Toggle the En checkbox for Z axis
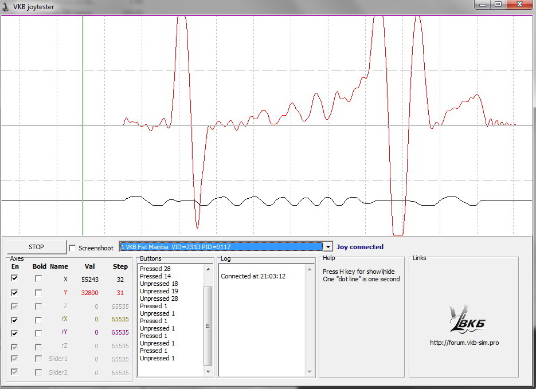This screenshot has height=389, width=536. (14, 307)
